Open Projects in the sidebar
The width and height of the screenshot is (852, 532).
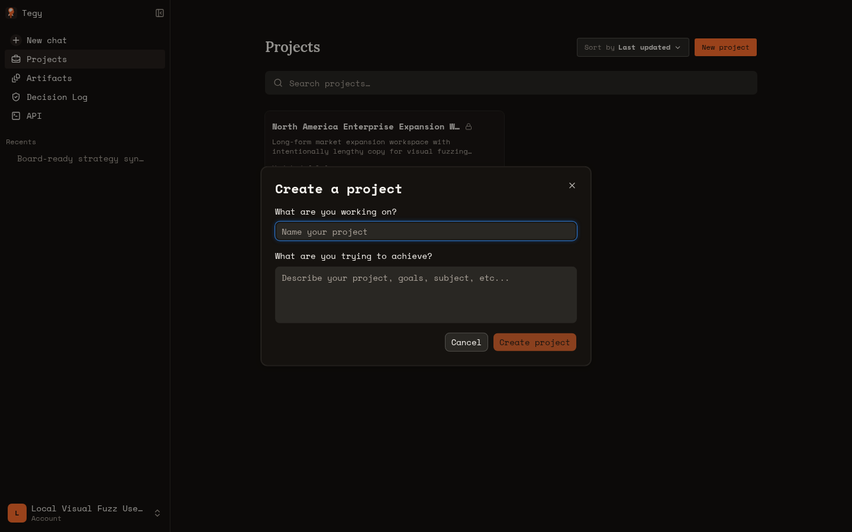85,59
